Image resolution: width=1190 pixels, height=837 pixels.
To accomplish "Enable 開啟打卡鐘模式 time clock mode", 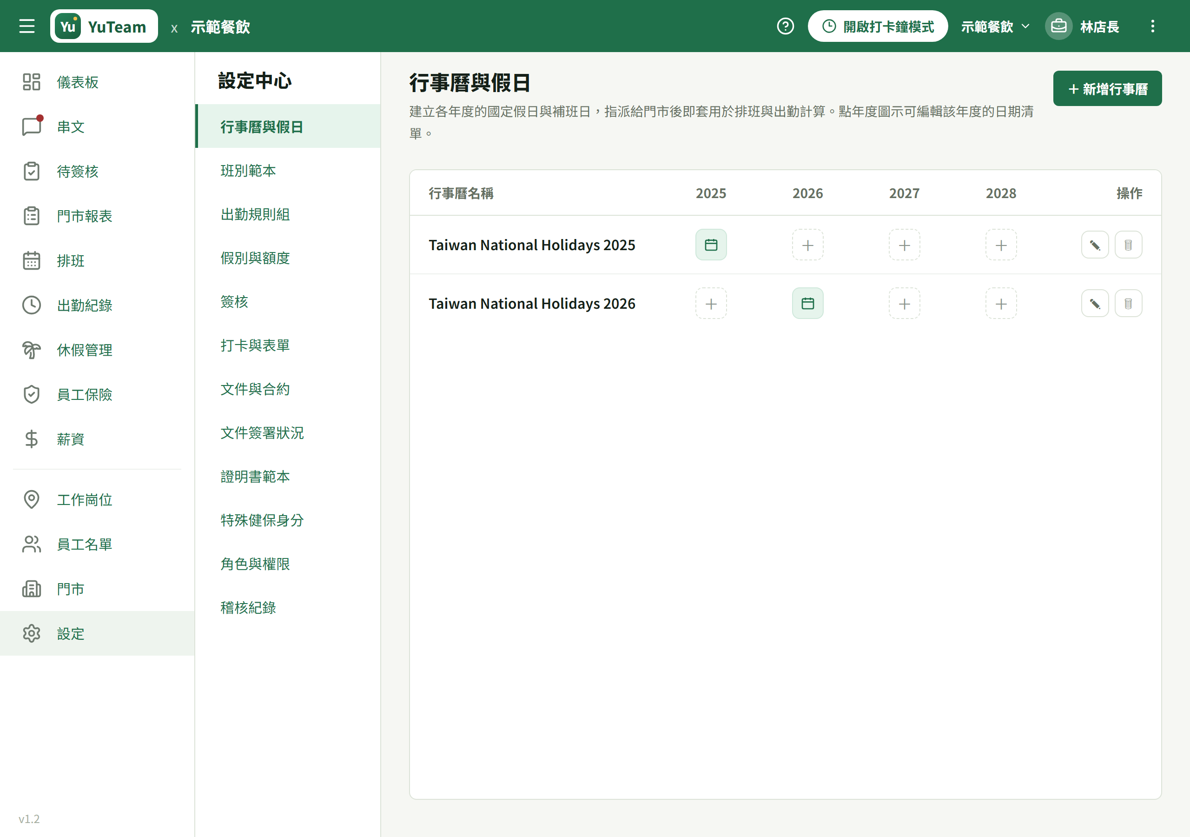I will click(878, 26).
